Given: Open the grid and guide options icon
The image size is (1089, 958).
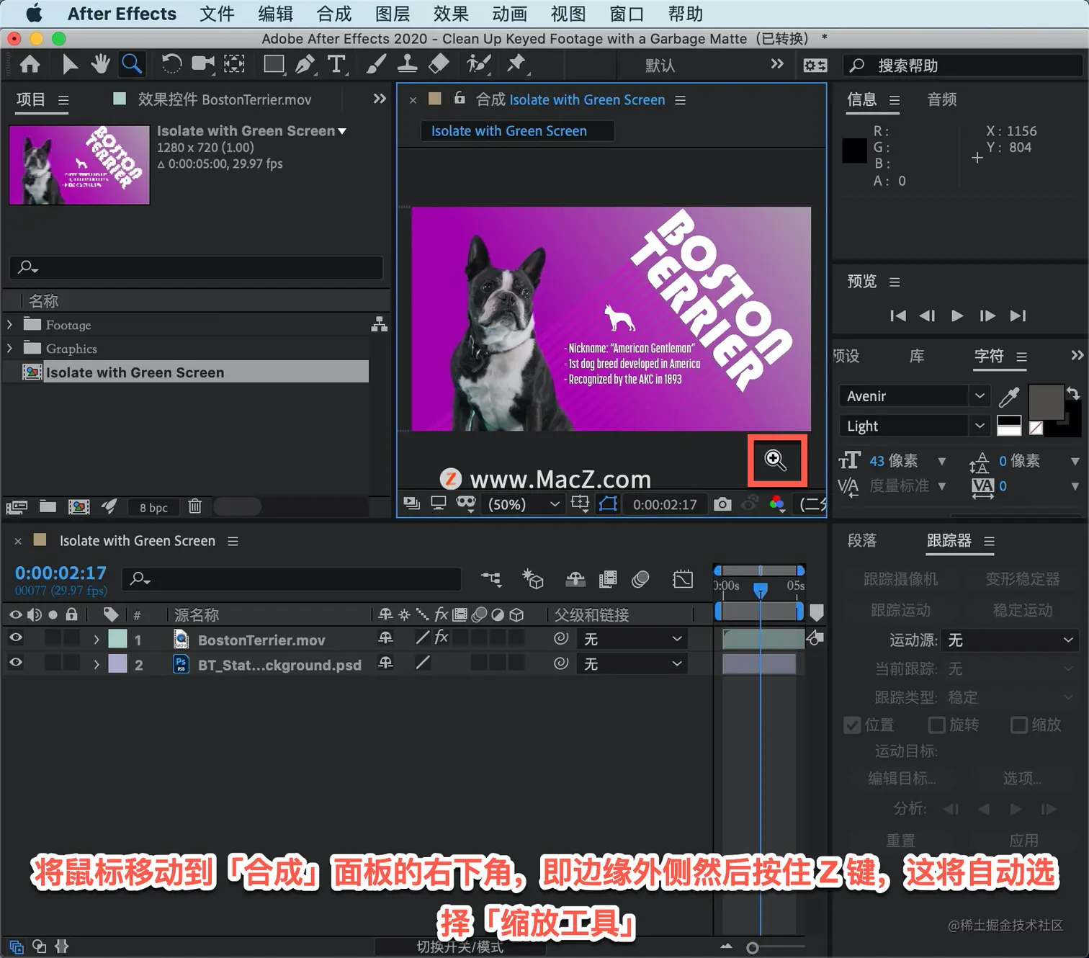Looking at the screenshot, I should coord(581,504).
